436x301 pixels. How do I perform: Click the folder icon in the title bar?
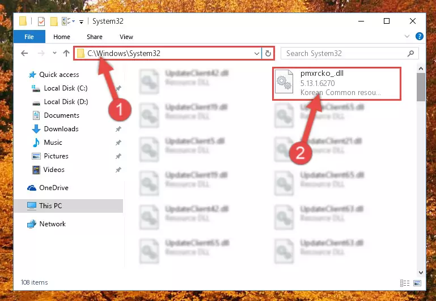(23, 21)
